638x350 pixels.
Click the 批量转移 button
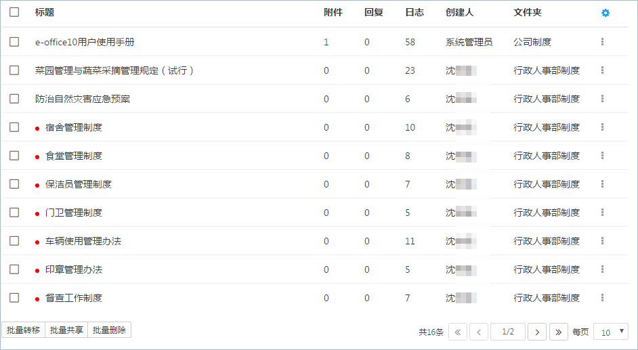pyautogui.click(x=24, y=330)
